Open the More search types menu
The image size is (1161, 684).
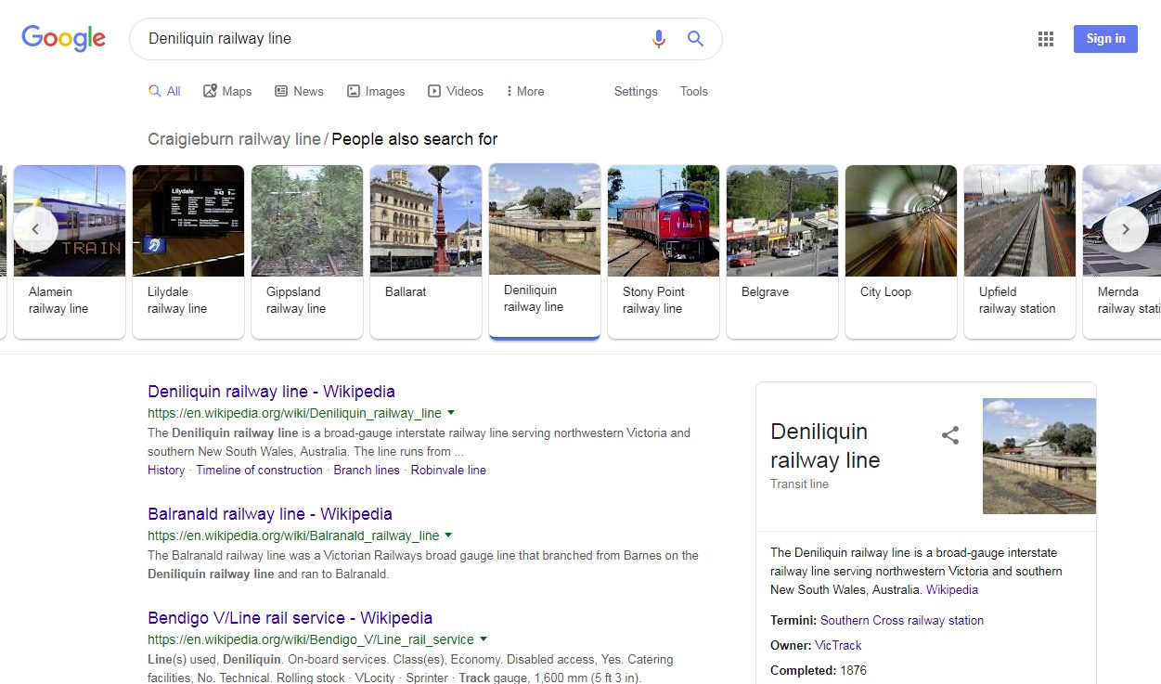[525, 91]
